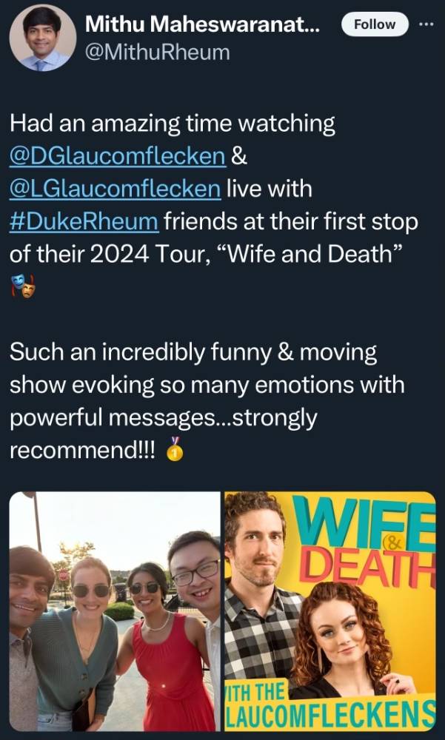Click the Mithu Maheswaranat... display name
The width and height of the screenshot is (445, 740).
click(x=202, y=24)
